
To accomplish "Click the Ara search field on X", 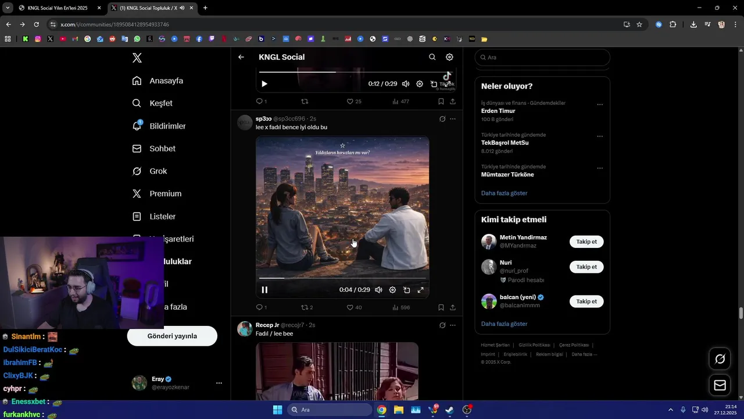I will 542,58.
